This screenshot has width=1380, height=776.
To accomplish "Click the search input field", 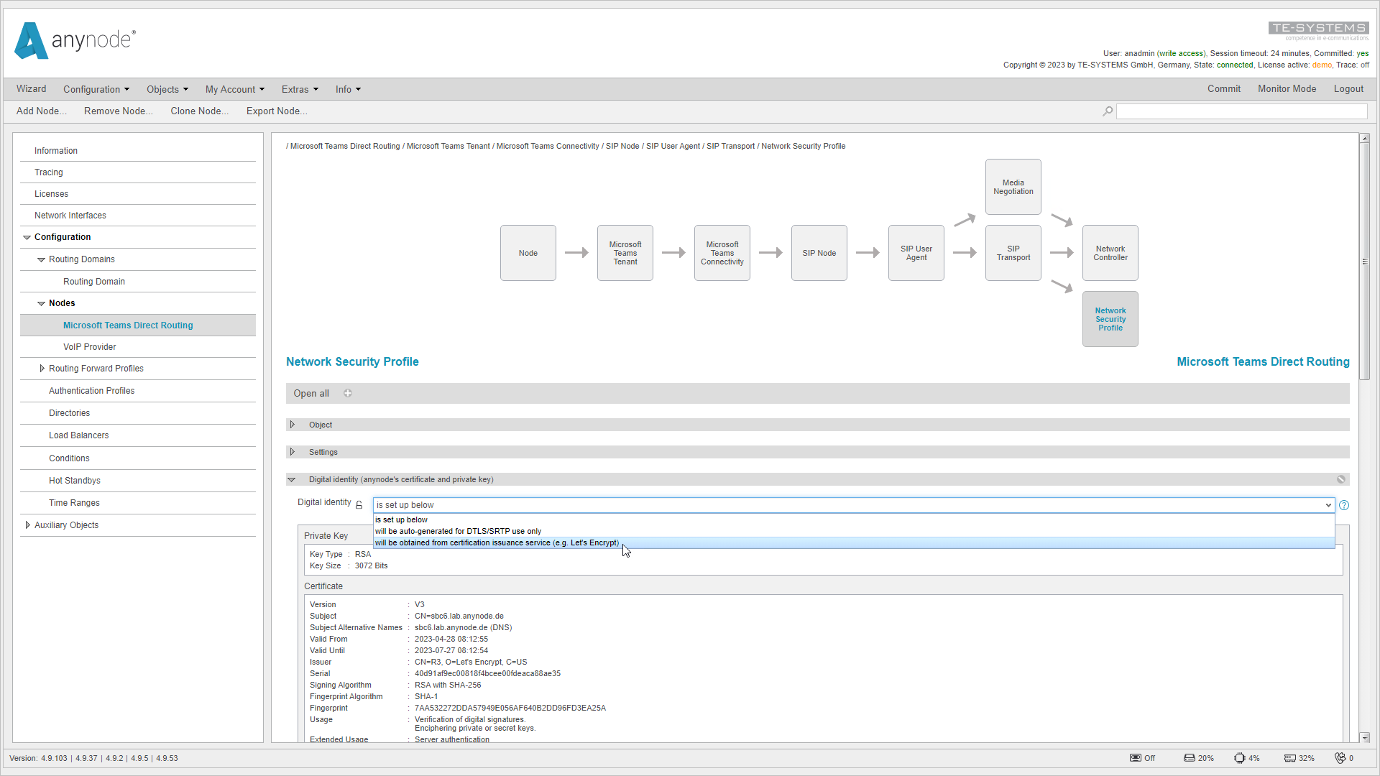I will (x=1242, y=111).
